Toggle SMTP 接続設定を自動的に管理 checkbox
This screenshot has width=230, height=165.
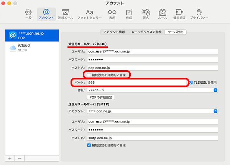click(x=89, y=145)
